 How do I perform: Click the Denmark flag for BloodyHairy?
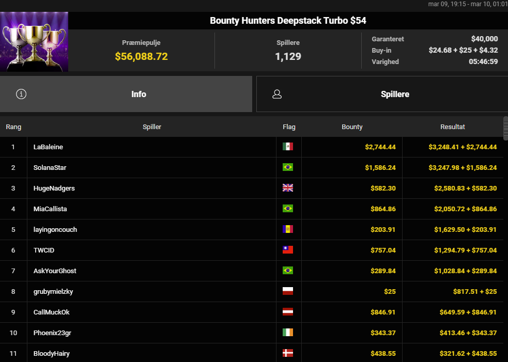pos(288,353)
